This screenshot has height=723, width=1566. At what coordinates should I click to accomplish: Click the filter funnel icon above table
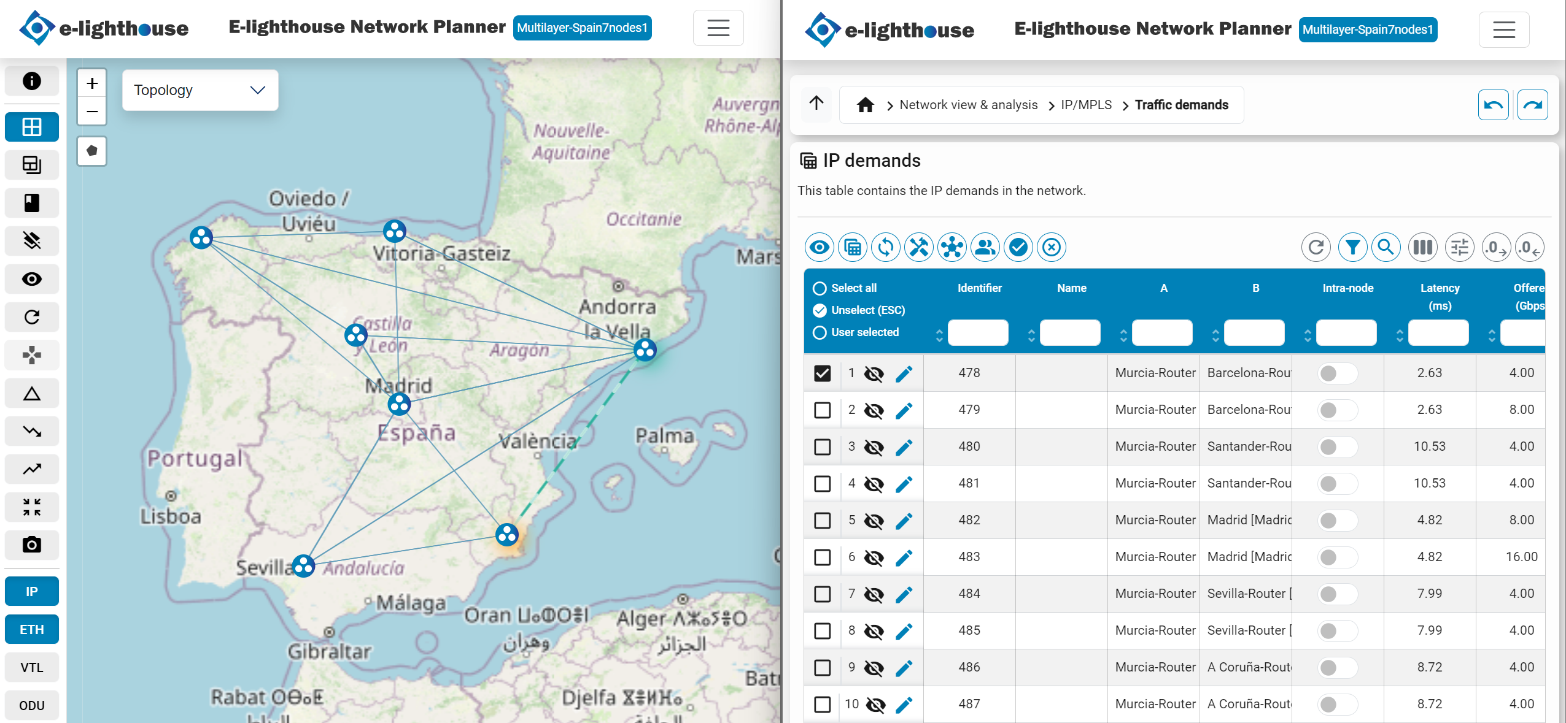[x=1352, y=247]
